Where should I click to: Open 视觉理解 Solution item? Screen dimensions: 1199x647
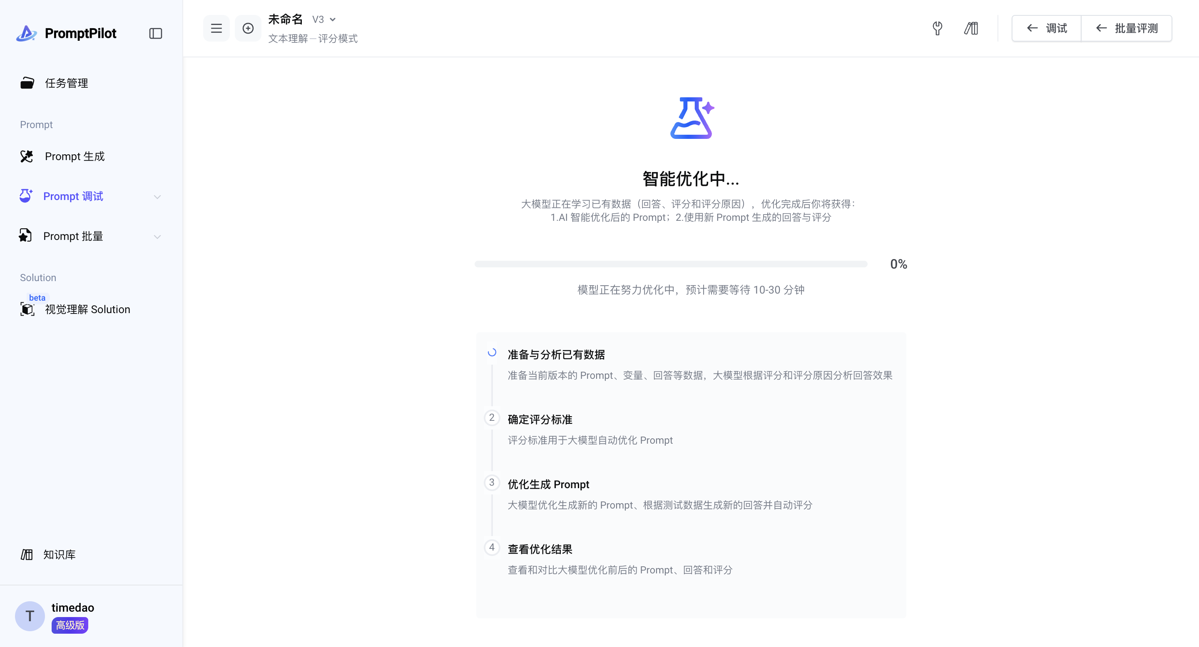click(x=87, y=309)
